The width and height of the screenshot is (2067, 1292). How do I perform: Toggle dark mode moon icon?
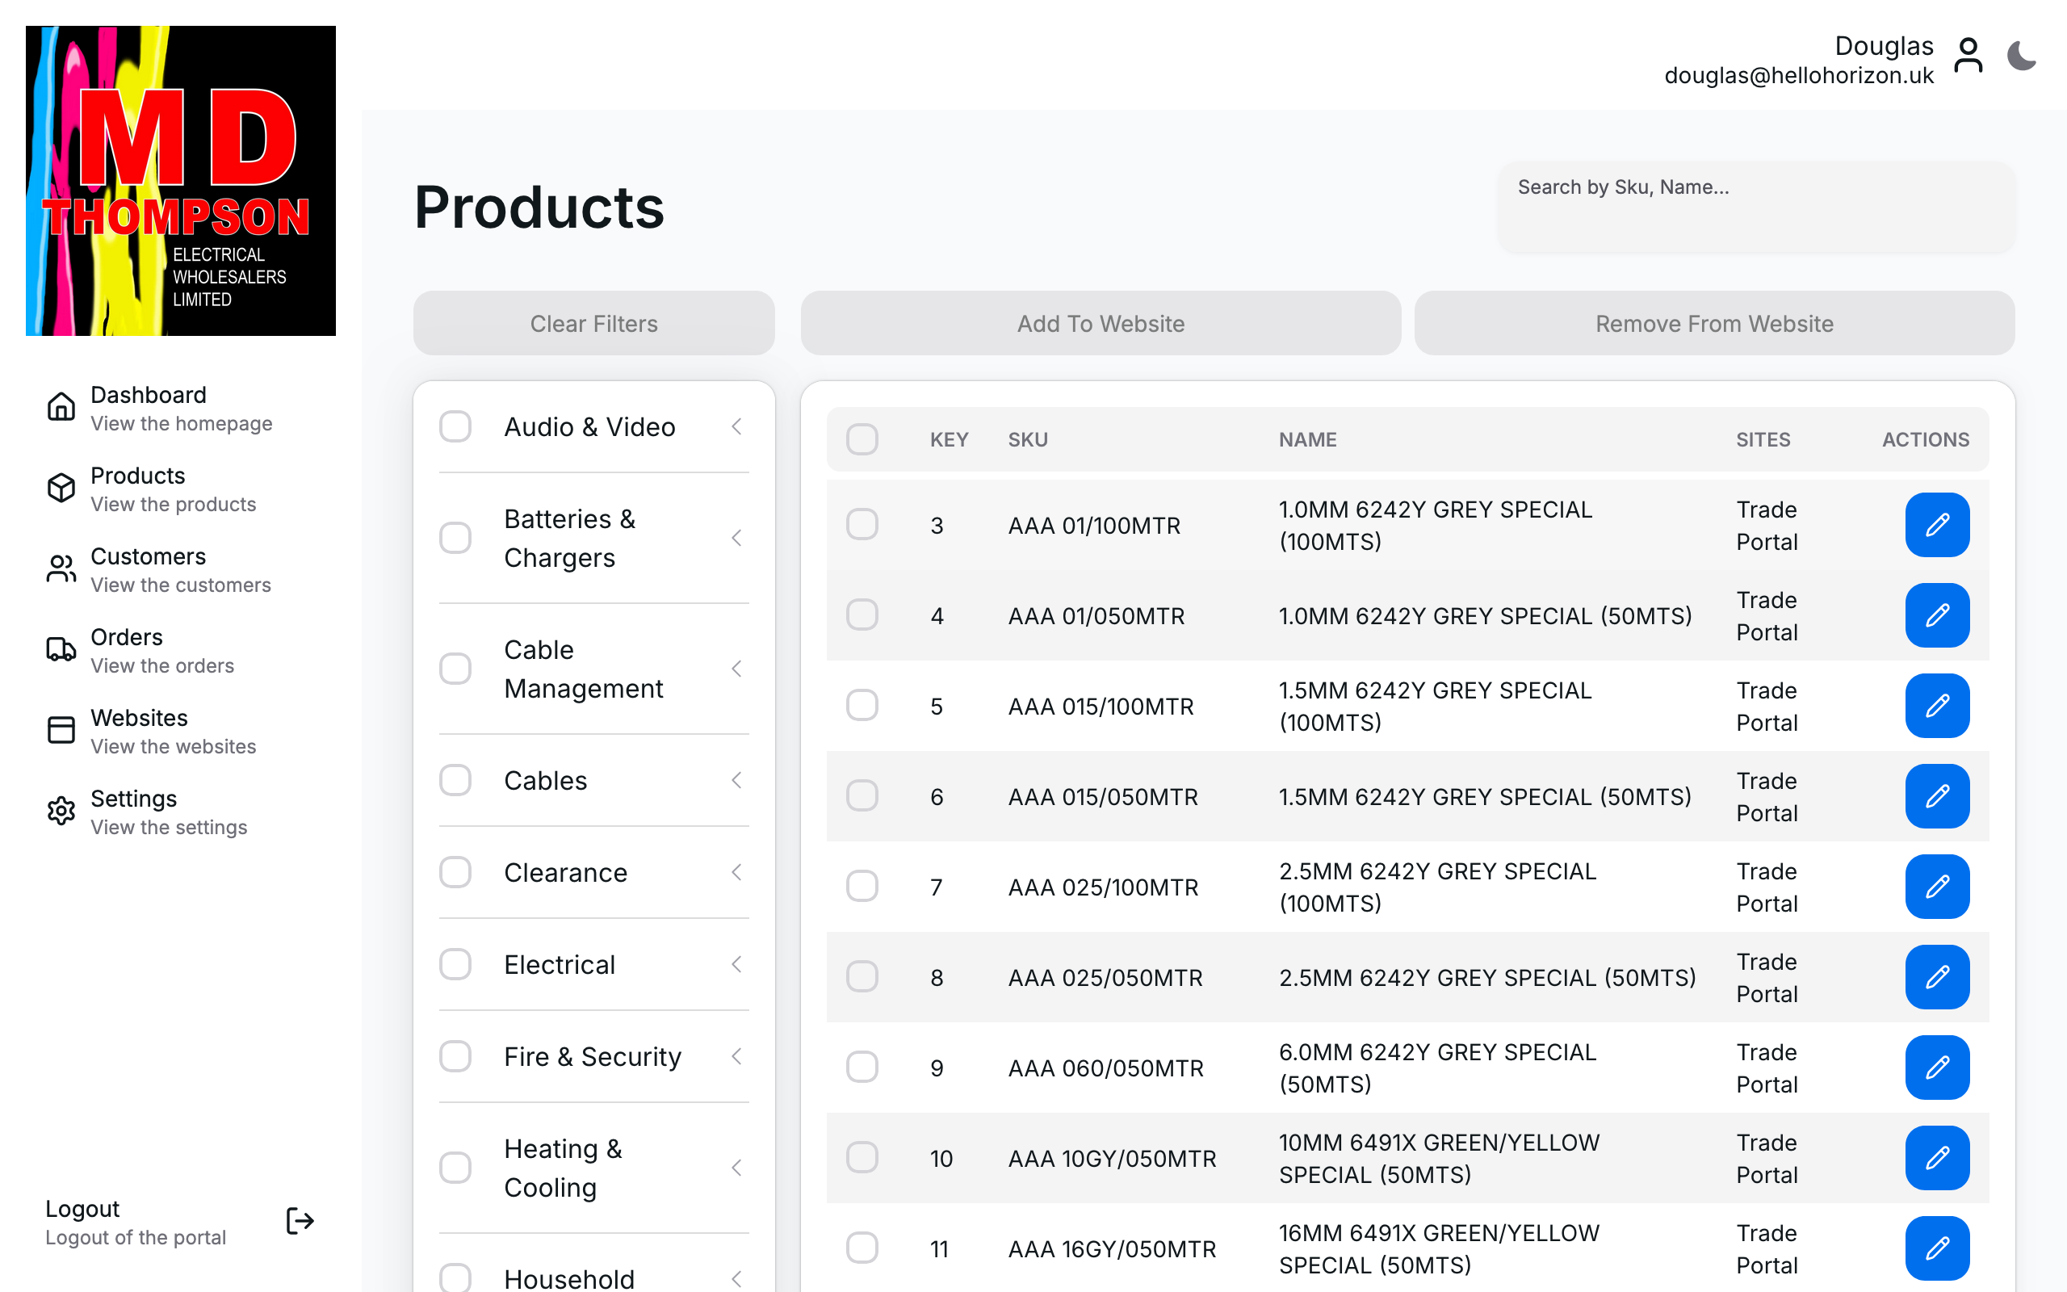(2021, 57)
